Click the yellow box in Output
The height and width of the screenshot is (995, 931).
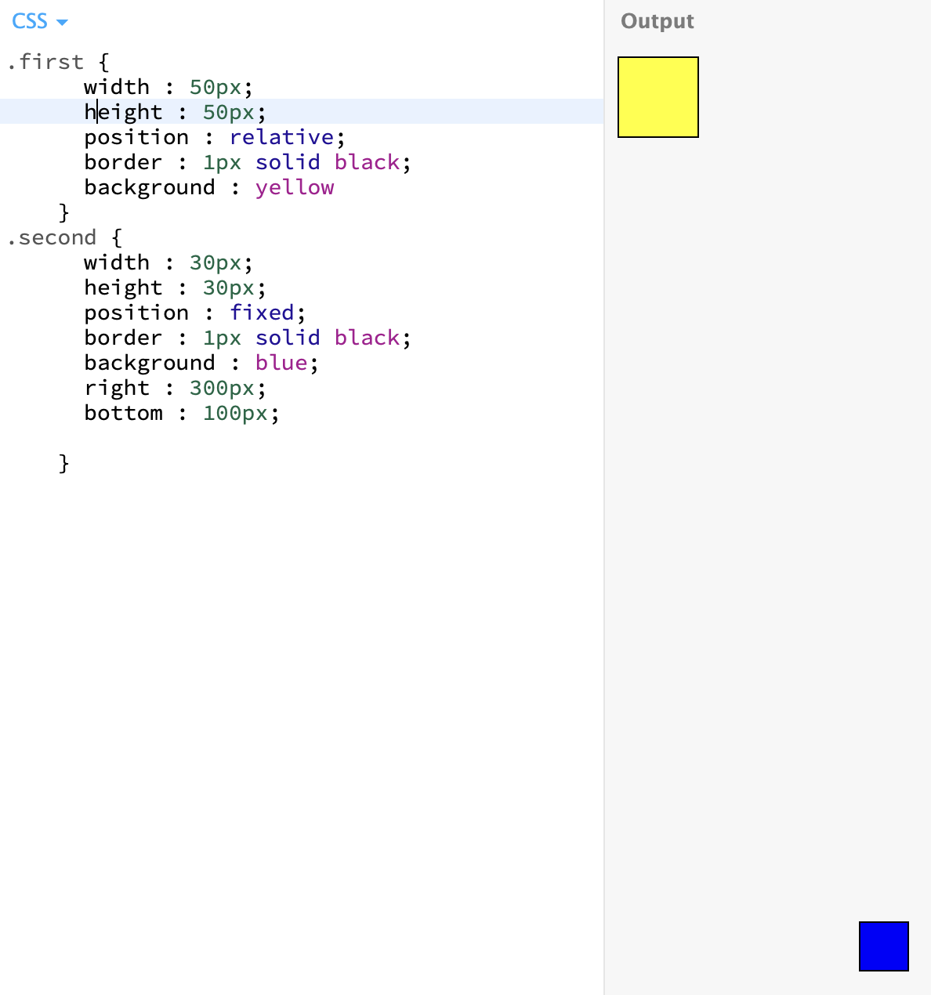(658, 97)
